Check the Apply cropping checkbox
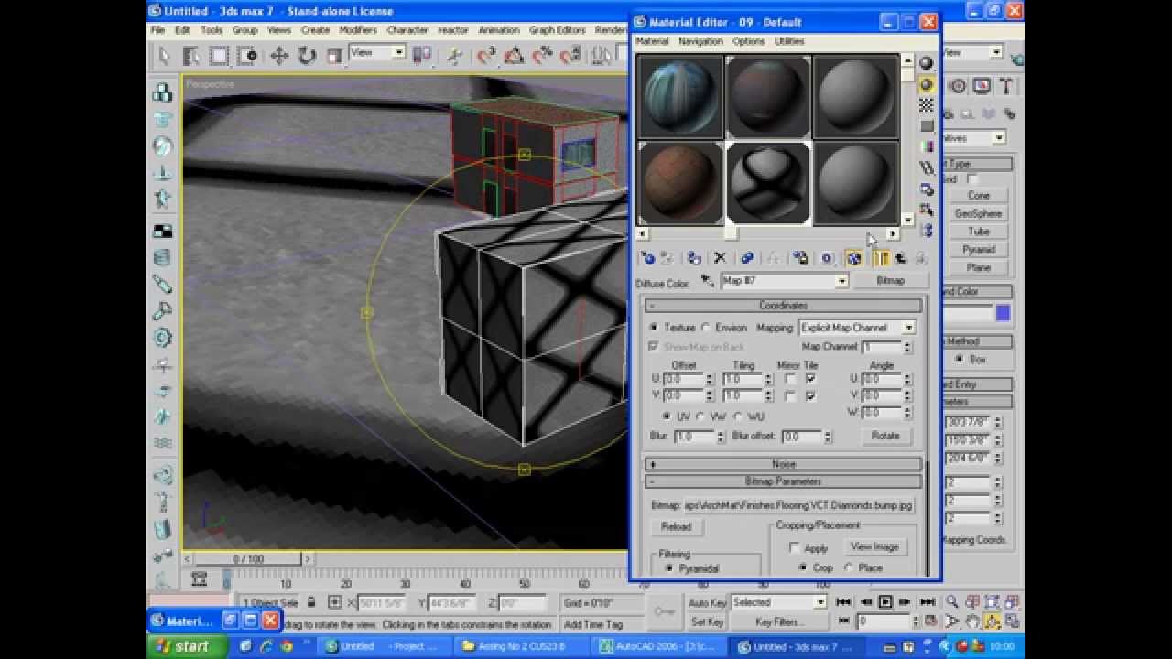 point(795,547)
